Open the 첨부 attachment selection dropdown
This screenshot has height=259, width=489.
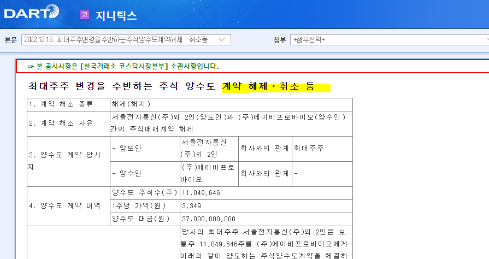pos(390,40)
